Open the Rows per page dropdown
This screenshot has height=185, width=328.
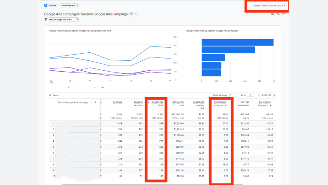click(x=232, y=95)
